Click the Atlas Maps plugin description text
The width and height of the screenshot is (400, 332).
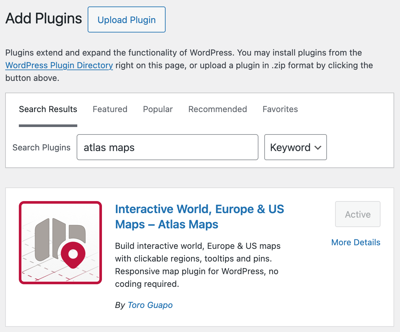pyautogui.click(x=197, y=265)
